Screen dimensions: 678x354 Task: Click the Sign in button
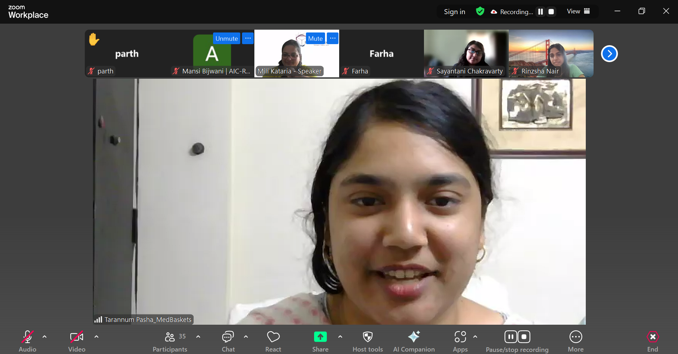pos(454,12)
